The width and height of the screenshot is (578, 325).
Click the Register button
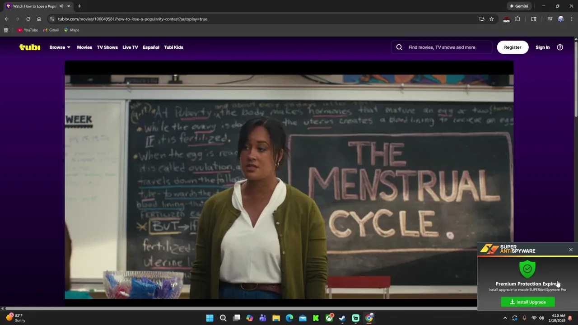coord(513,47)
